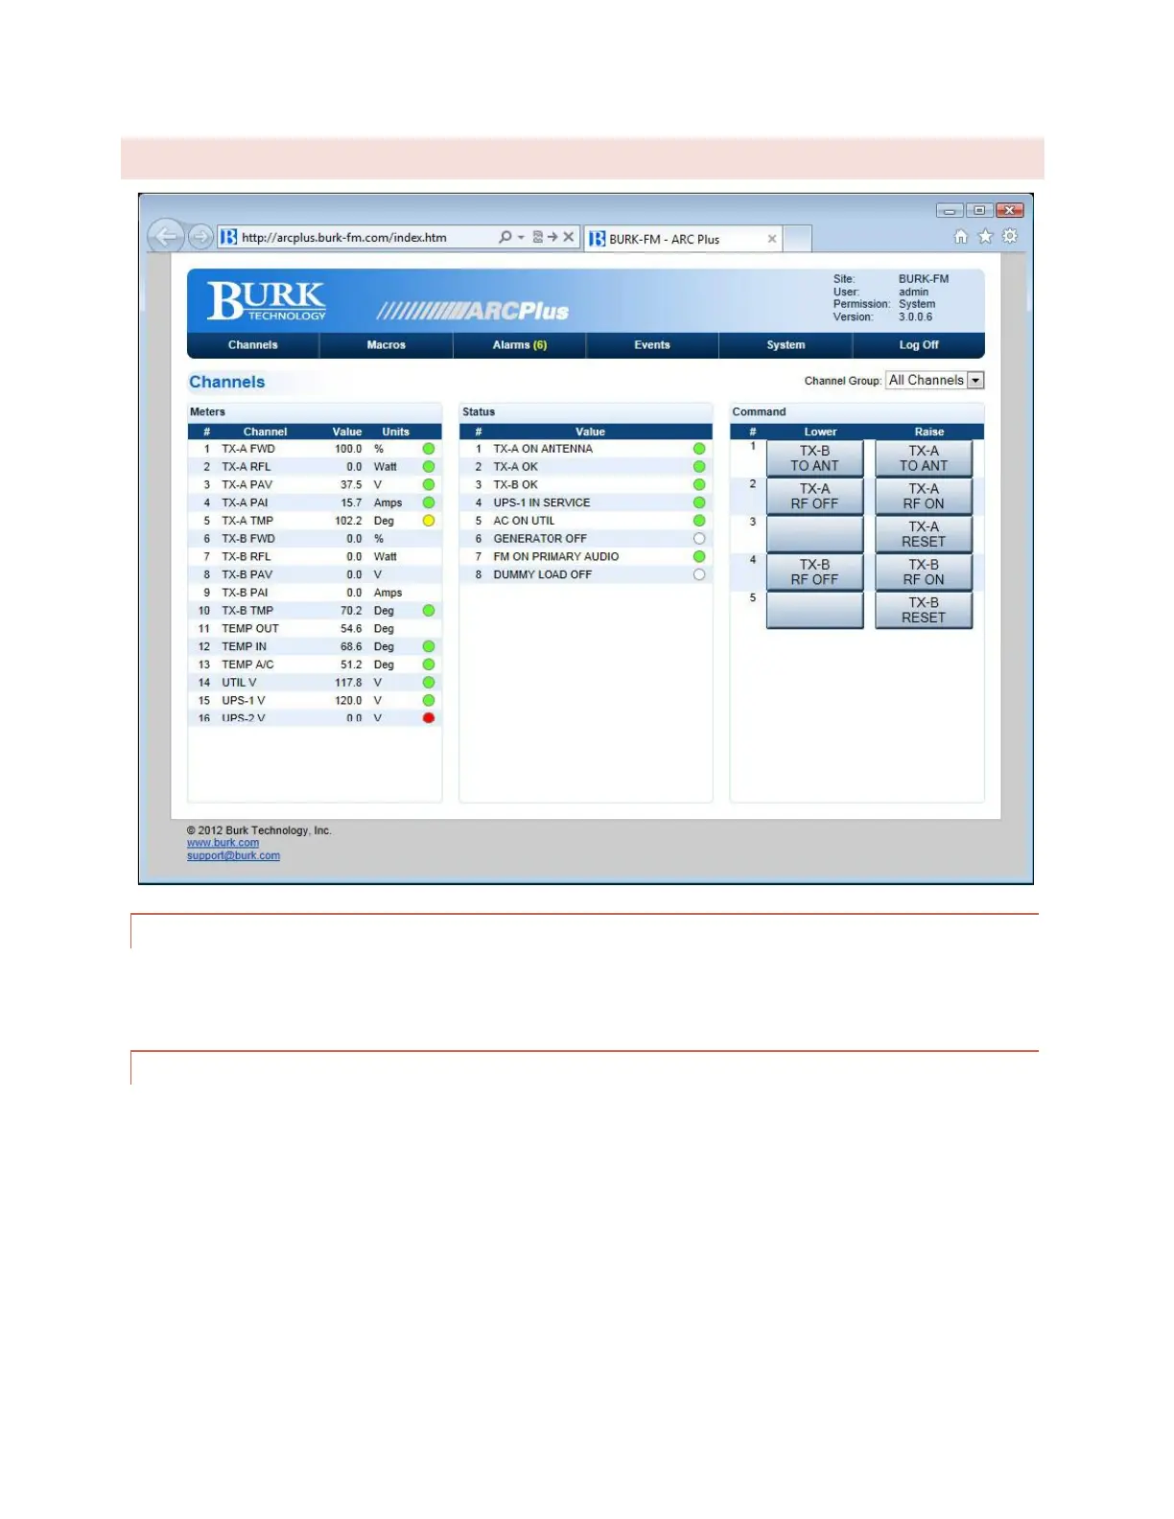
Task: Click the TX-A RF OFF button
Action: [x=815, y=496]
